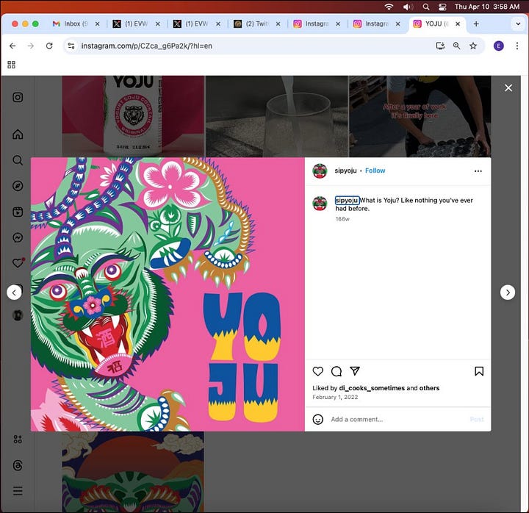
Task: Go forward in browser history
Action: pyautogui.click(x=31, y=46)
